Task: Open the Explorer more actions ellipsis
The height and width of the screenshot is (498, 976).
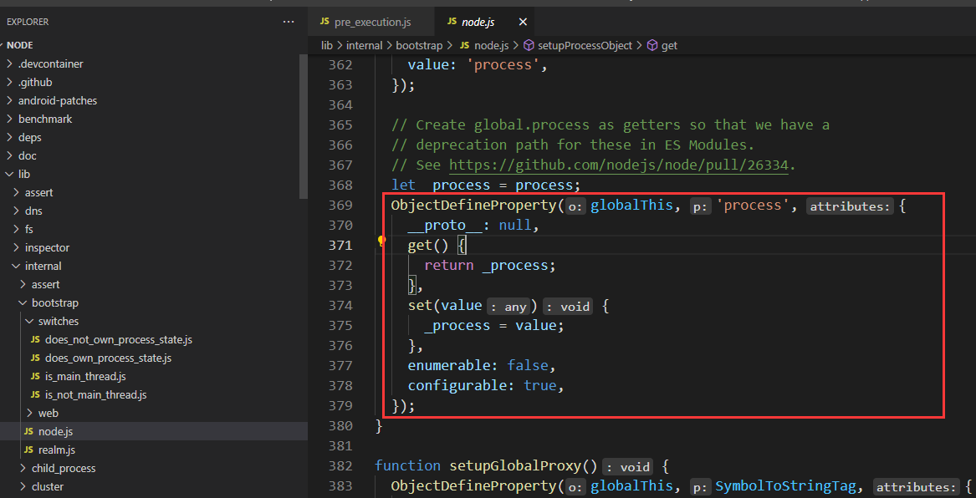Action: (x=289, y=22)
